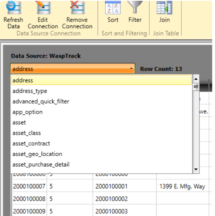Click the Remove Connection icon
Image resolution: width=215 pixels, height=216 pixels.
pos(77,8)
